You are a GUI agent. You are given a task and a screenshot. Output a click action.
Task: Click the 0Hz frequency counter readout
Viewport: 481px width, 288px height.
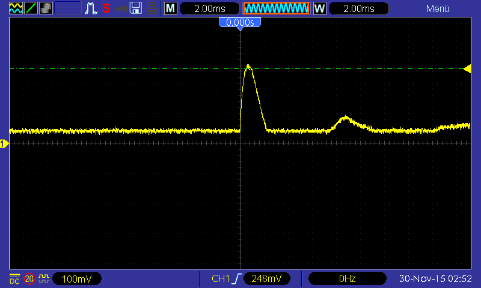pos(348,278)
